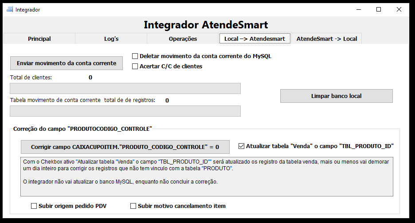Click the Total de clientes label
Screen dimensions: 415x223
pyautogui.click(x=31, y=78)
